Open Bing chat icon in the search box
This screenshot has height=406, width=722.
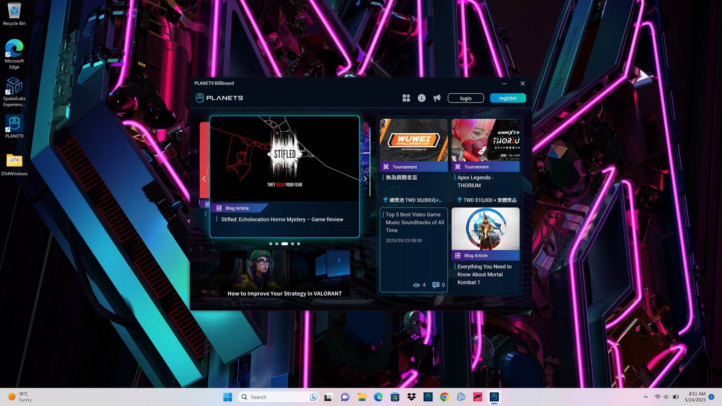313,397
